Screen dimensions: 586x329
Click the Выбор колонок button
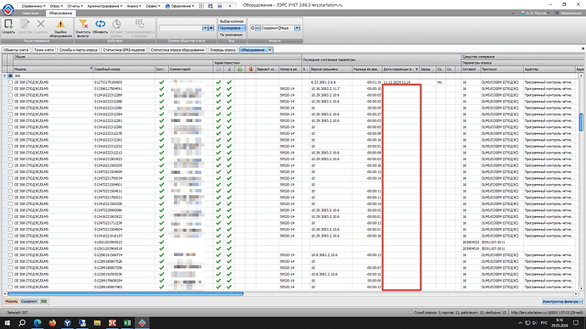[232, 21]
